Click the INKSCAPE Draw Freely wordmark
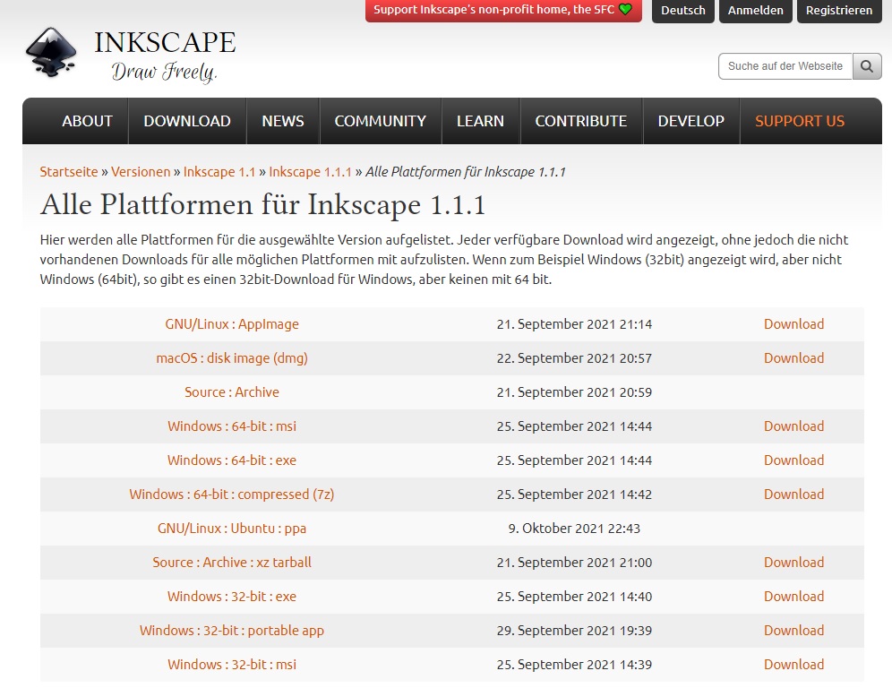This screenshot has width=892, height=688. (x=165, y=56)
